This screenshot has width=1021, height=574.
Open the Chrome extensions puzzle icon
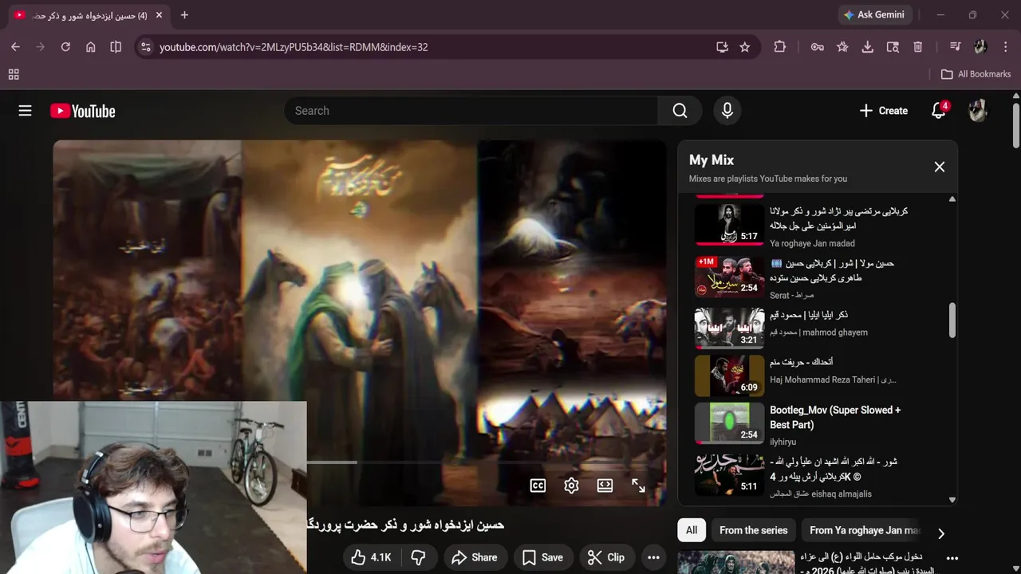click(x=780, y=47)
